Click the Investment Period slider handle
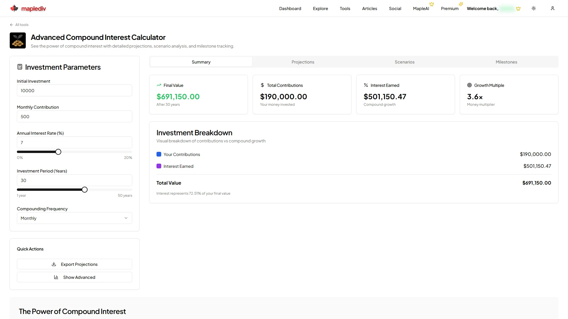This screenshot has height=319, width=568. pyautogui.click(x=85, y=190)
